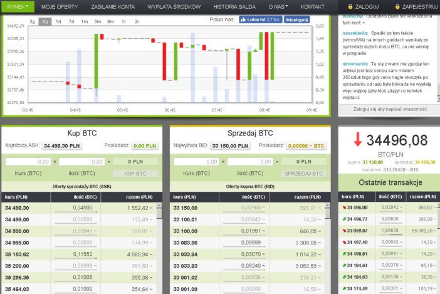This screenshot has width=440, height=294.
Task: Click ask offer row 34 499,00
Action: pyautogui.click(x=79, y=219)
